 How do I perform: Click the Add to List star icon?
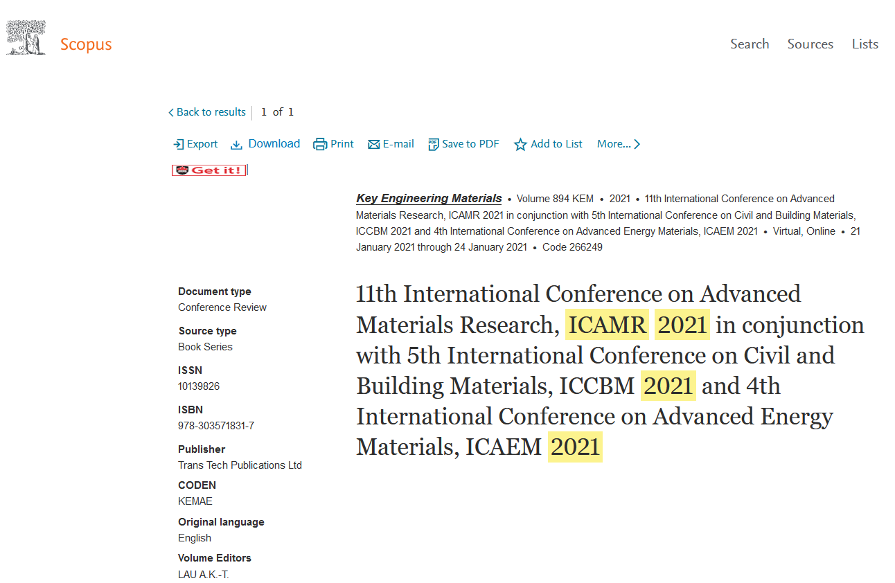coord(520,145)
